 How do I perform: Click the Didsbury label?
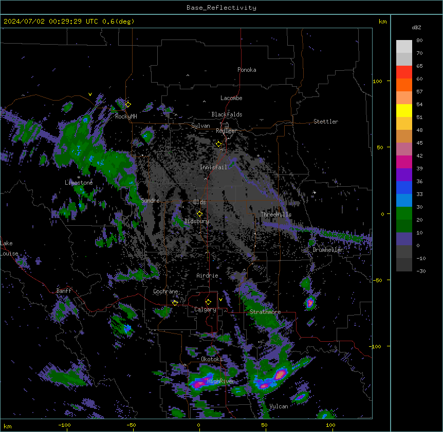point(197,221)
